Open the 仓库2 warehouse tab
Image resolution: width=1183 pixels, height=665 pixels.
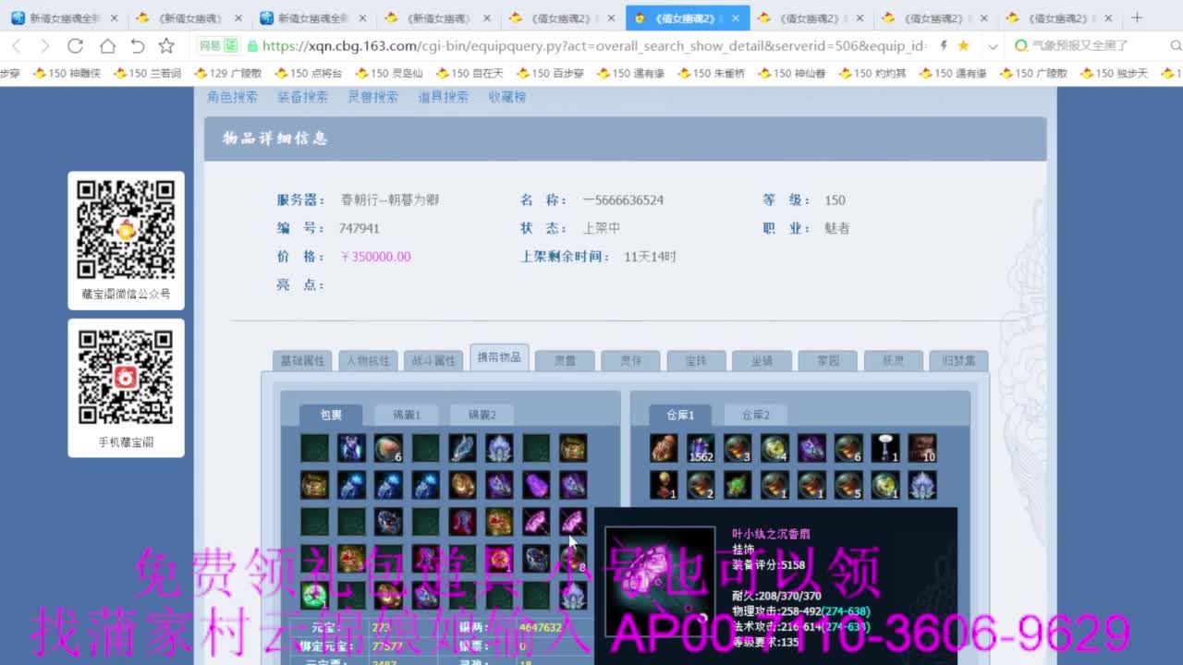click(x=754, y=414)
